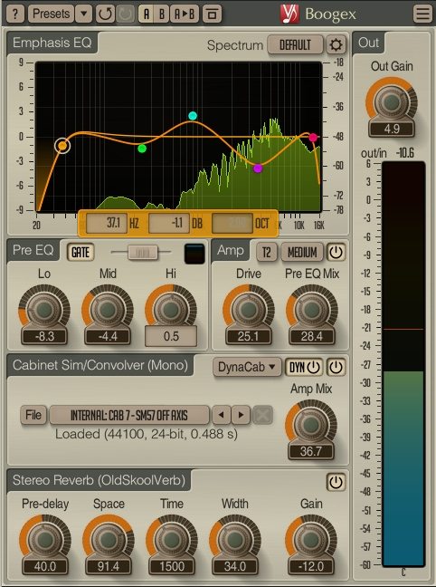Toggle the DYN power switch
This screenshot has width=436, height=587.
click(304, 367)
